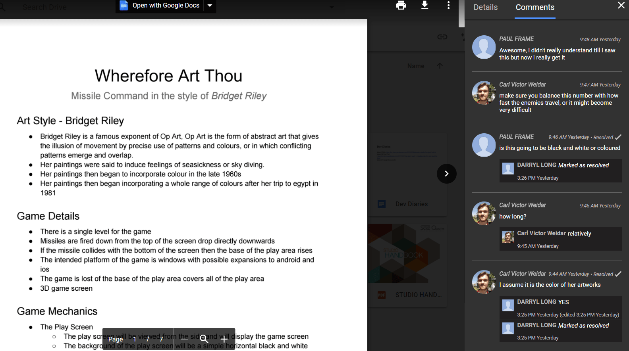Click the 'Art Style - Bridget Riley' heading
The width and height of the screenshot is (629, 351).
(x=70, y=121)
